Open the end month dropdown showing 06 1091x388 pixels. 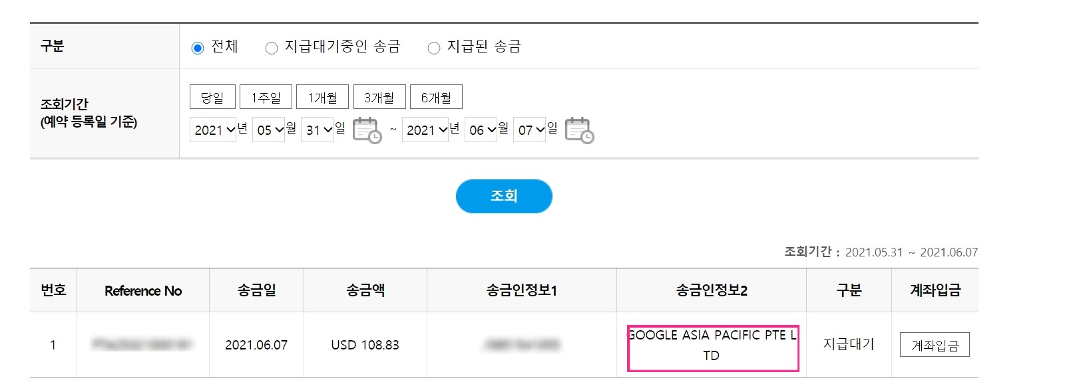coord(481,130)
